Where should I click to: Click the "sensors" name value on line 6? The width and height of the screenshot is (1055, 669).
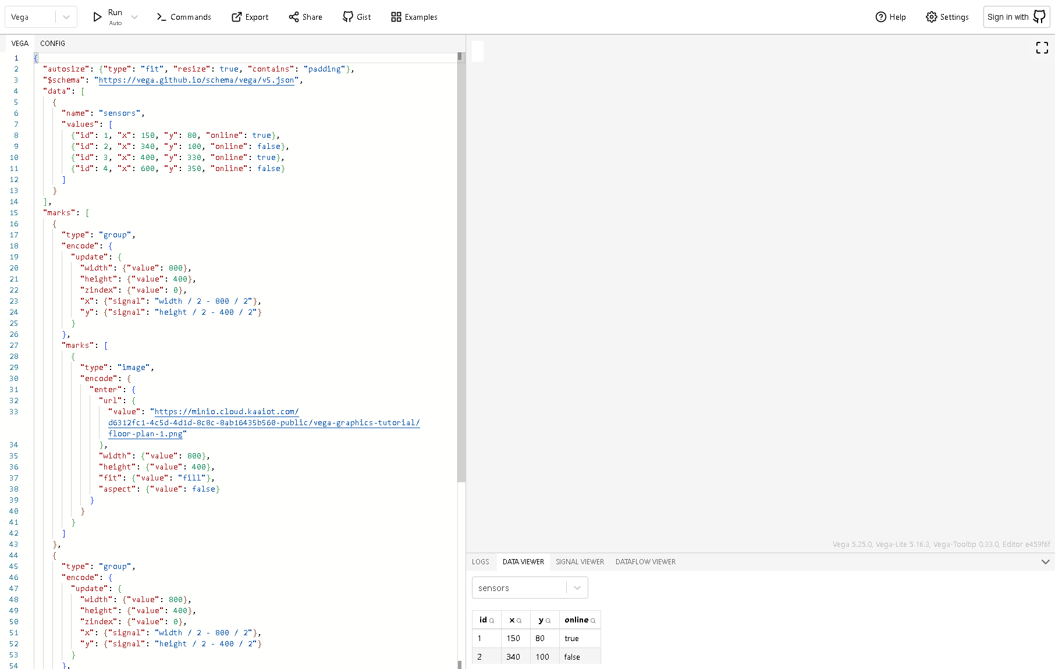click(x=120, y=113)
